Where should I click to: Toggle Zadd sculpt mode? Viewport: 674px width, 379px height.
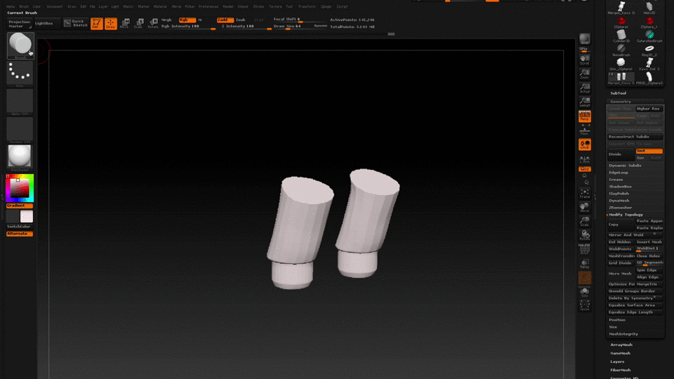[225, 20]
